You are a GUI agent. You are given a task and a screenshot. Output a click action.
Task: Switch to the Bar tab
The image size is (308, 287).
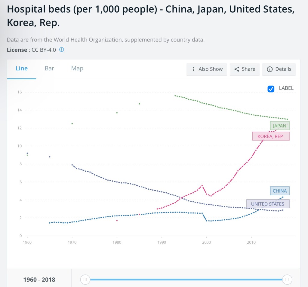coord(49,69)
